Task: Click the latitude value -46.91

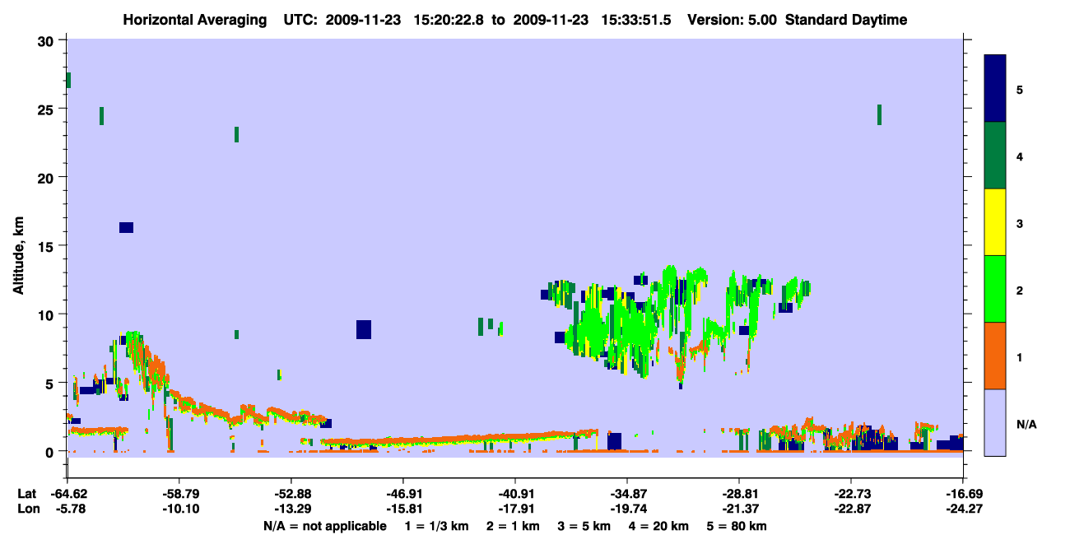Action: pyautogui.click(x=403, y=494)
